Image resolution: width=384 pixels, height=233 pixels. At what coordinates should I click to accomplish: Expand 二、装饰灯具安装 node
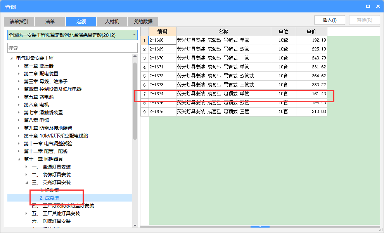pyautogui.click(x=26, y=175)
